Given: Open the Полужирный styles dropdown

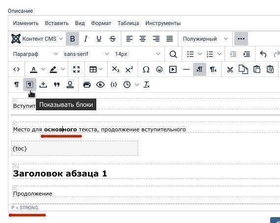Looking at the screenshot, I should 205,39.
